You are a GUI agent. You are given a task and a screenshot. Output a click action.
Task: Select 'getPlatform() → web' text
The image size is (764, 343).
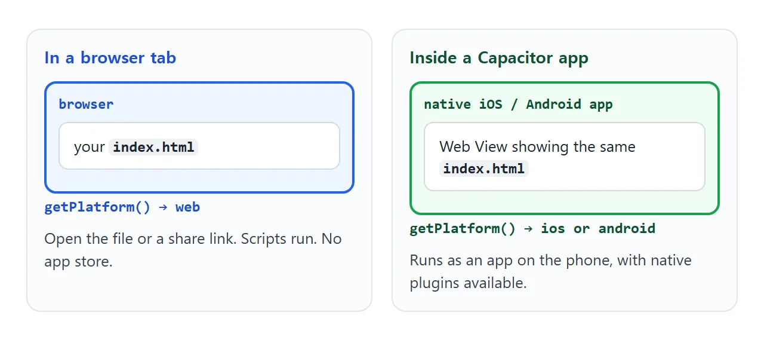point(122,207)
